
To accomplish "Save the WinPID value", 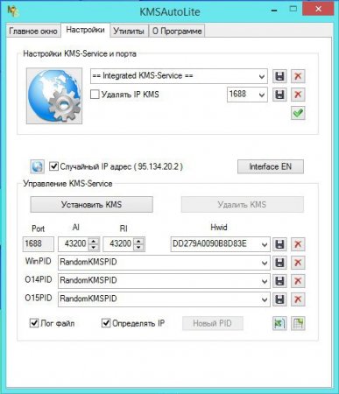I will click(279, 263).
